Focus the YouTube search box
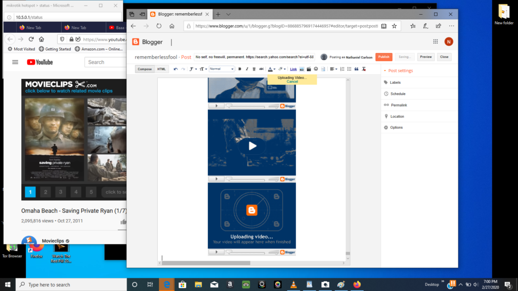This screenshot has width=518, height=291. point(106,62)
